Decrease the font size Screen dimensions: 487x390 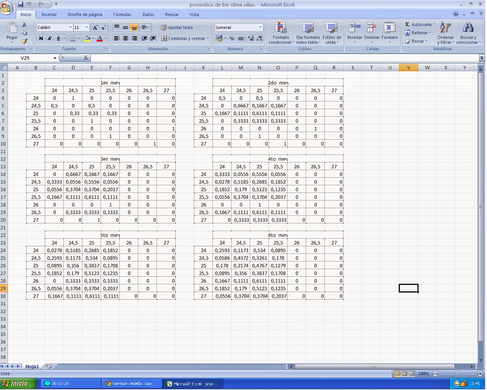[x=103, y=27]
